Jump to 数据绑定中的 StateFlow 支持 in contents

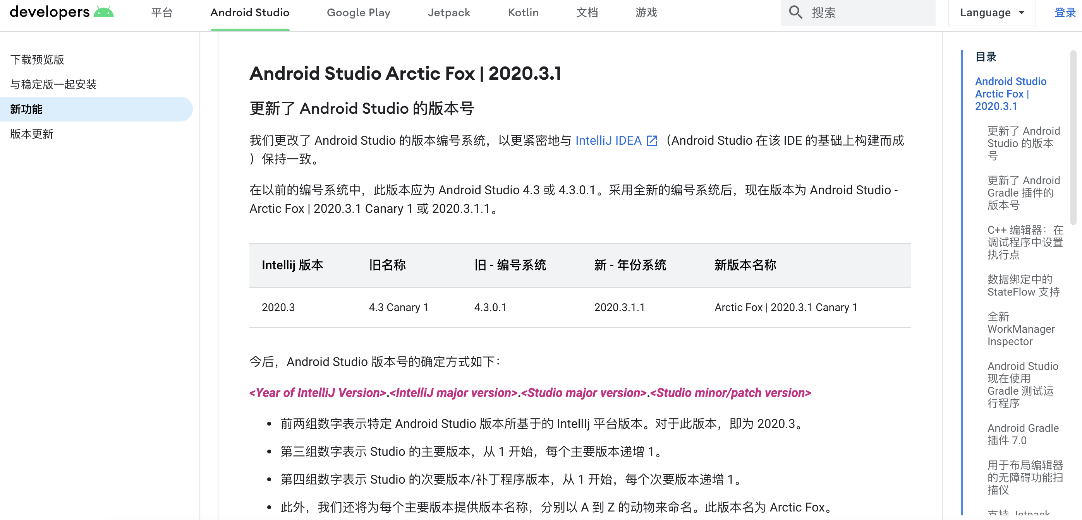pos(1023,286)
